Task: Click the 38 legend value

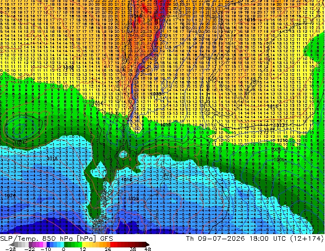Action: 133,249
